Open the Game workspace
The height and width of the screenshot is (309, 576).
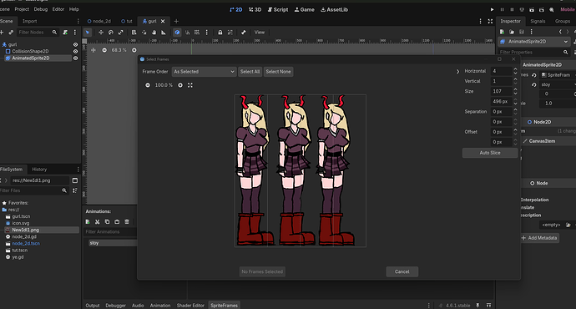tap(305, 9)
